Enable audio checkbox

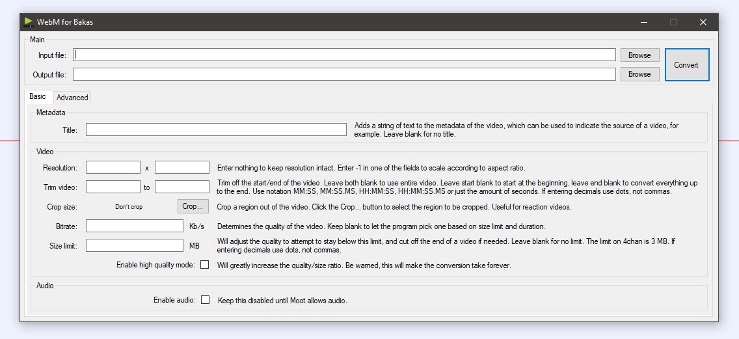pyautogui.click(x=205, y=299)
